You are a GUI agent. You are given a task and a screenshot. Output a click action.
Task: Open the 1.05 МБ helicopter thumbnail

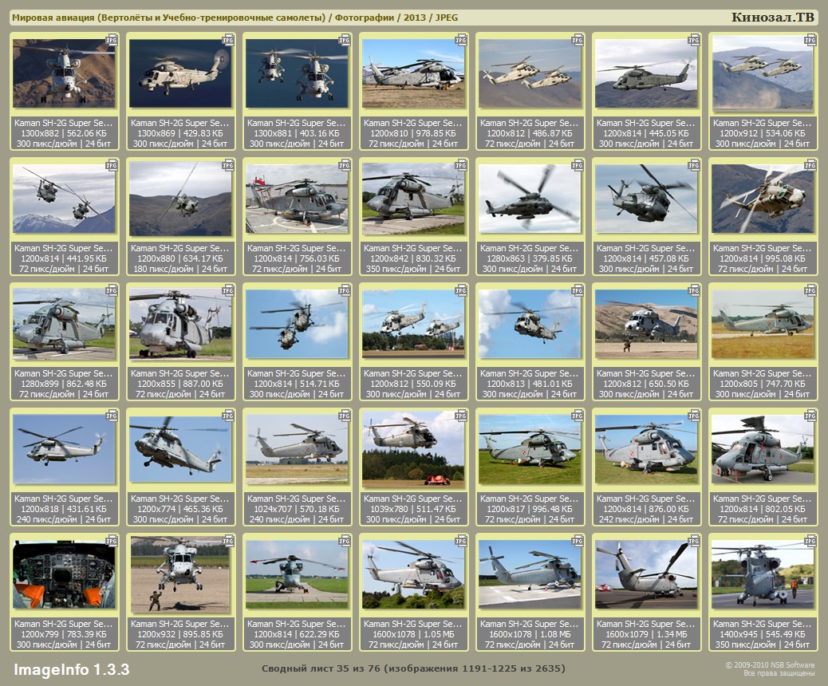point(412,575)
